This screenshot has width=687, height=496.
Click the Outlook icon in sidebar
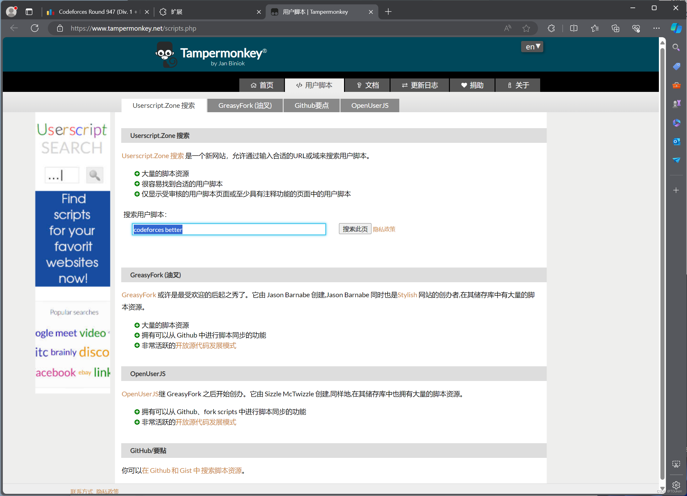(x=676, y=141)
